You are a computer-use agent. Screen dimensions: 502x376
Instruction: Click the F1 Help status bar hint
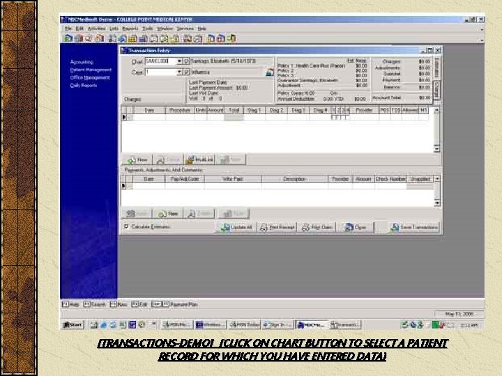tap(70, 304)
